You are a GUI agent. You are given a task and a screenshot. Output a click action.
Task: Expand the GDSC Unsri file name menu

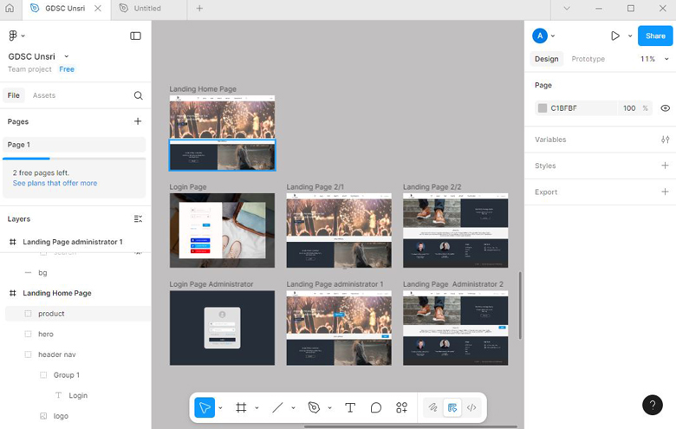click(x=67, y=56)
